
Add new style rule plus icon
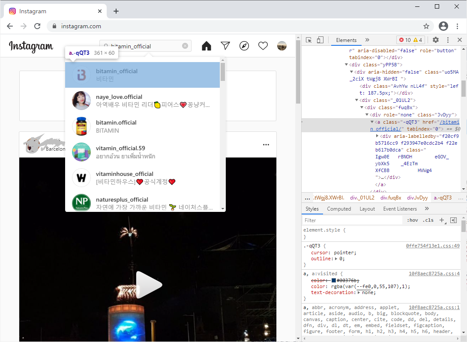pos(442,220)
